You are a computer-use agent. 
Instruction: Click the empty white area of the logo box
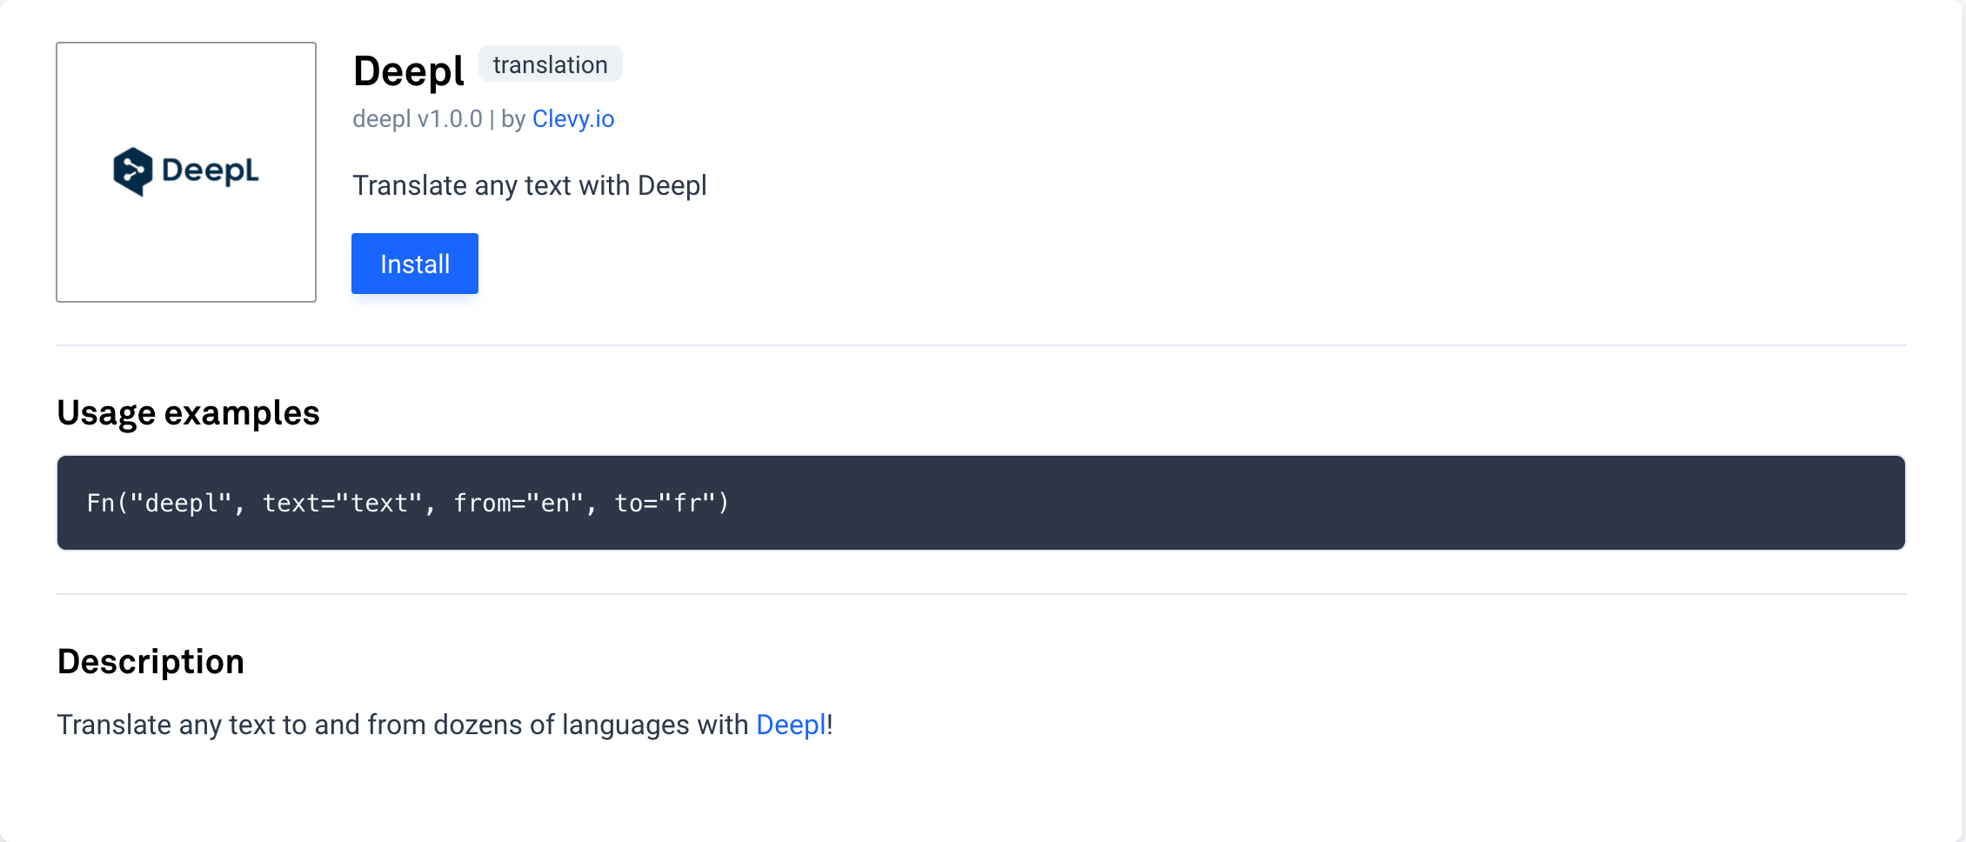186,252
